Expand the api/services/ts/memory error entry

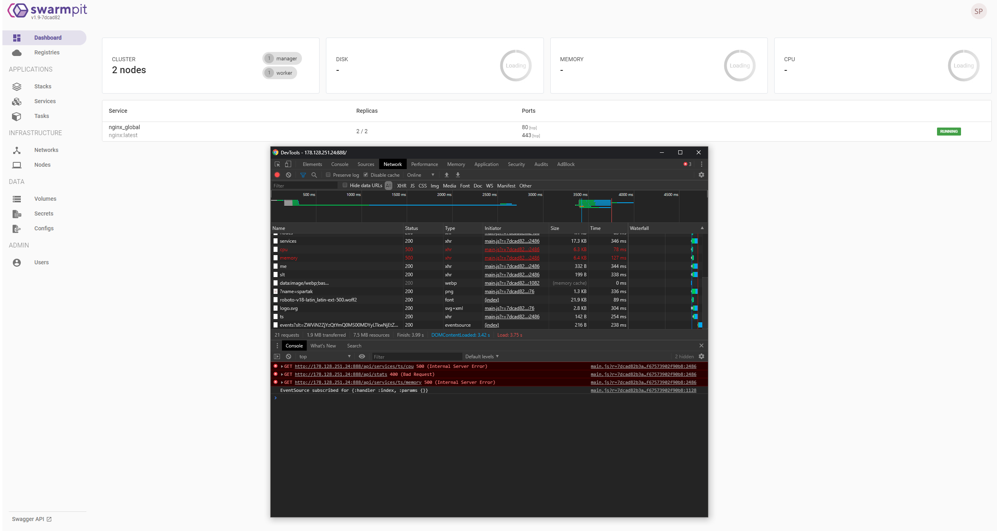[282, 382]
